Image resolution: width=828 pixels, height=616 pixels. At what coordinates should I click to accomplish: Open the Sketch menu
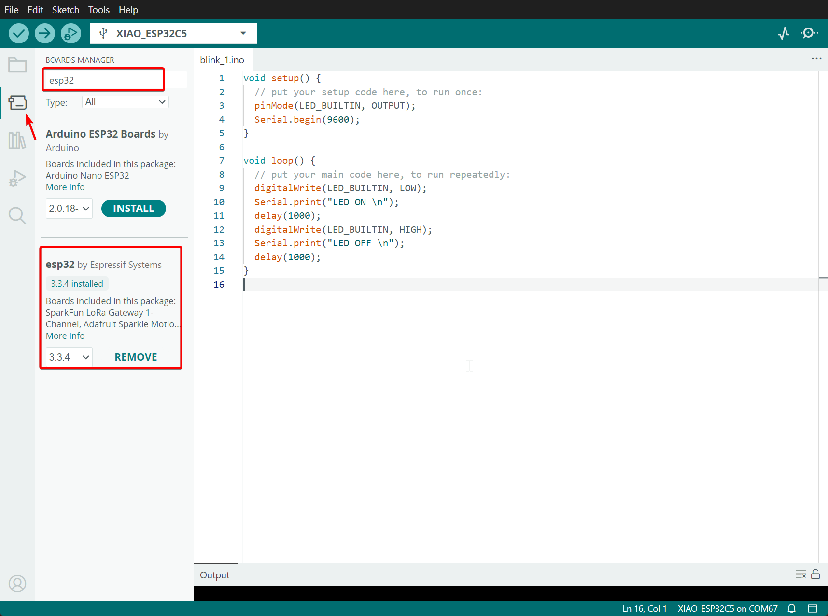pyautogui.click(x=66, y=10)
